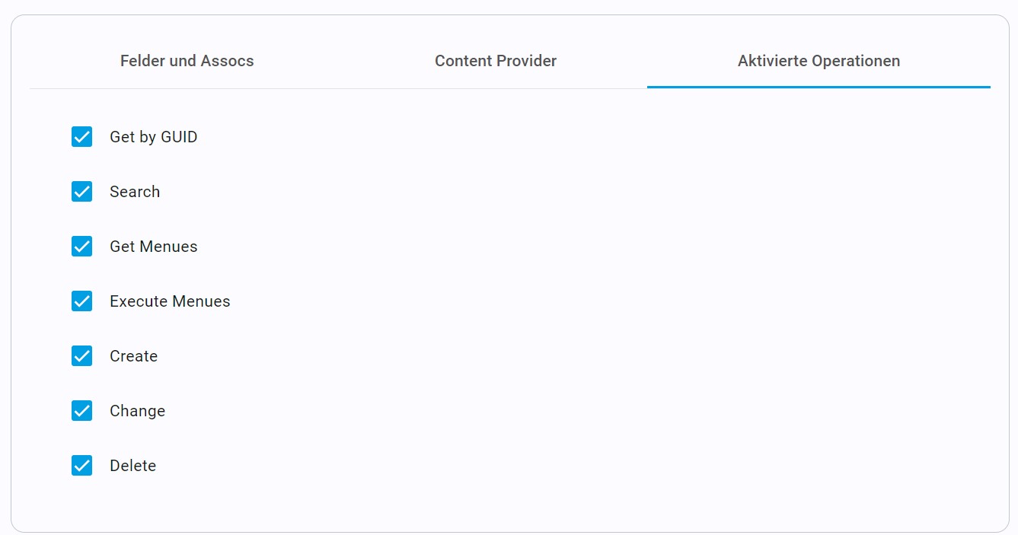Toggle the Create operation checkbox
Screen dimensions: 1018x535
pos(81,356)
